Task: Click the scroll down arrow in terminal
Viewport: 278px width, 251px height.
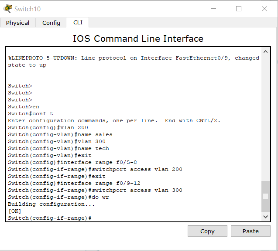Action: click(265, 217)
